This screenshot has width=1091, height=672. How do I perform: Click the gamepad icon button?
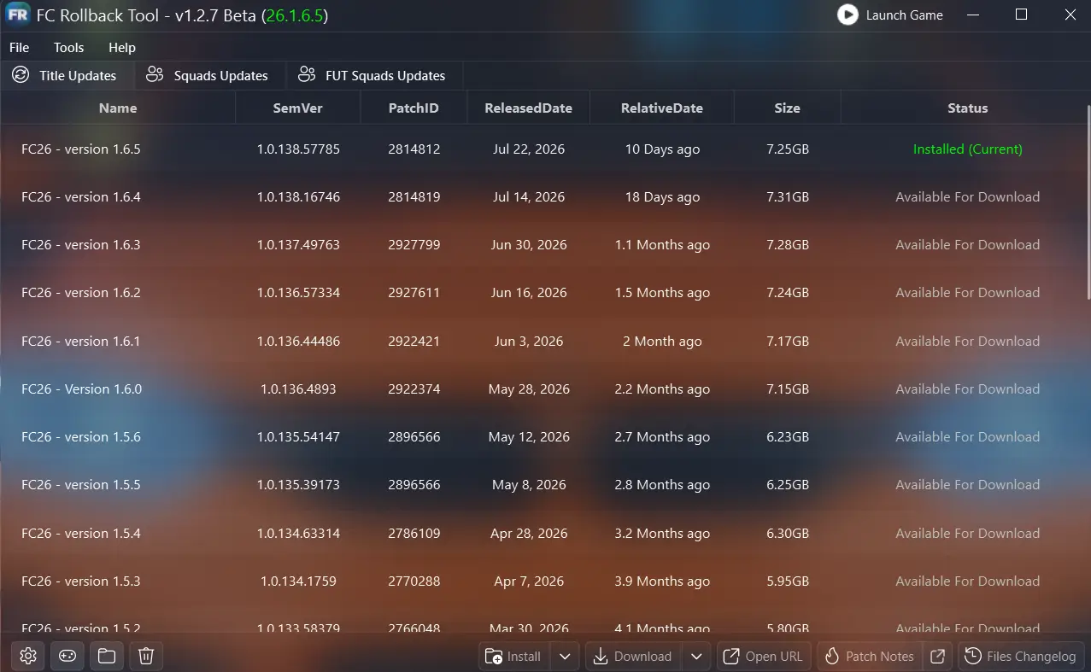(x=67, y=656)
